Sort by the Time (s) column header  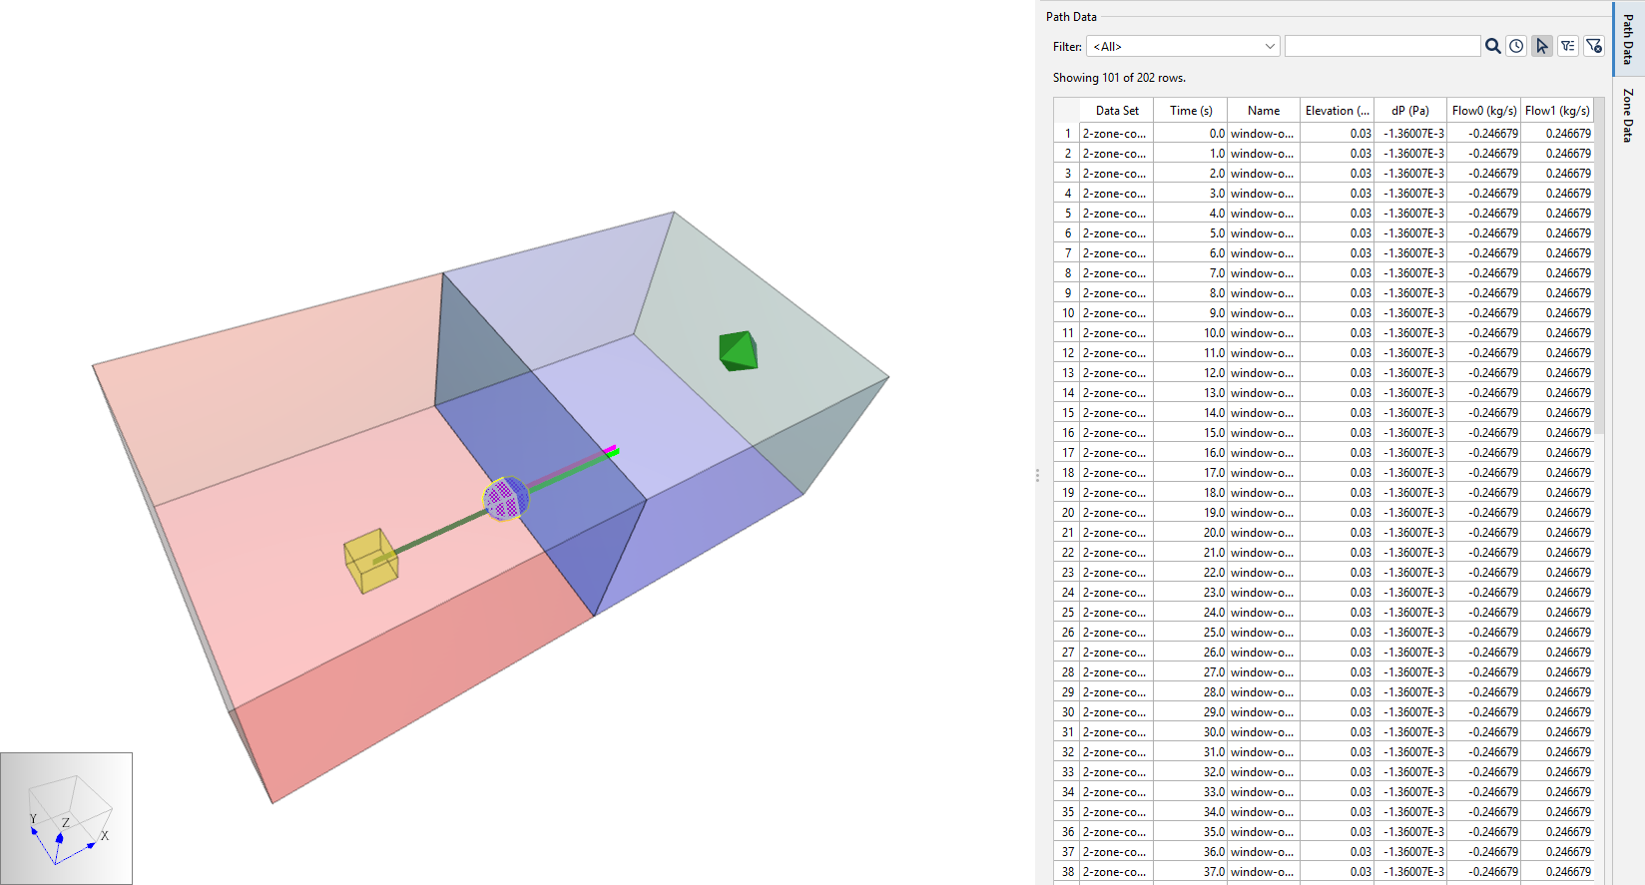coord(1191,111)
